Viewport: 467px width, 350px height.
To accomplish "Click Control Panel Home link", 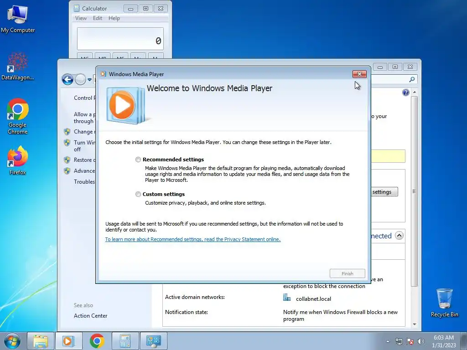I will point(84,98).
